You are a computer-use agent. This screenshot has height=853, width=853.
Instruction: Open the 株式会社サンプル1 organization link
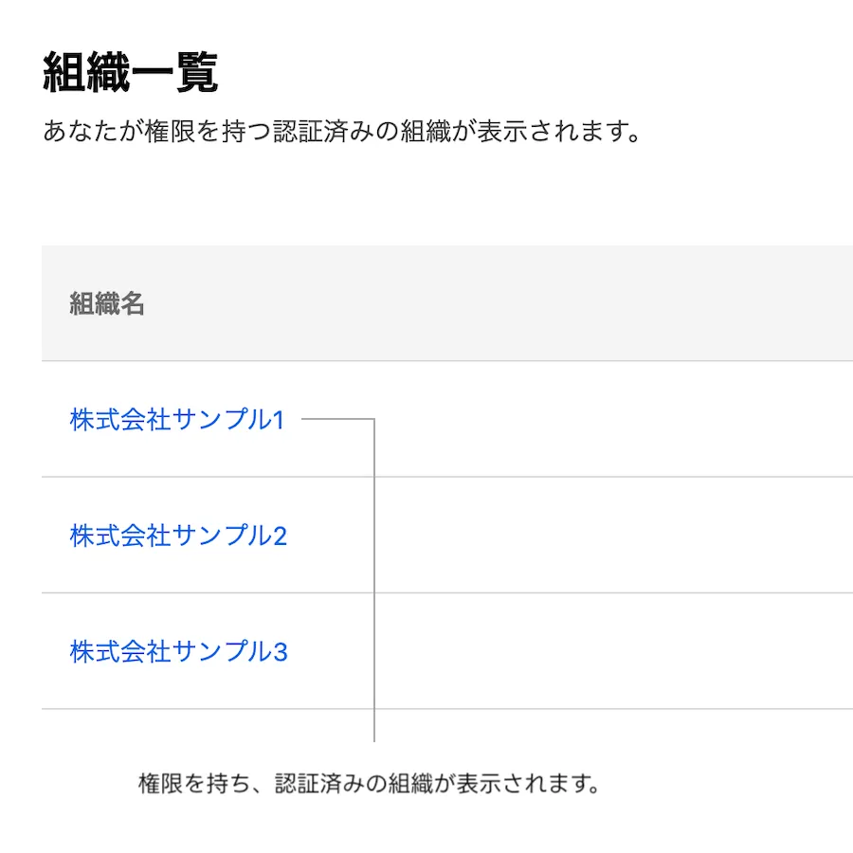pos(176,420)
